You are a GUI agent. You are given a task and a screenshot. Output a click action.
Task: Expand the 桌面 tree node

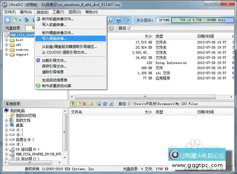coord(7,125)
